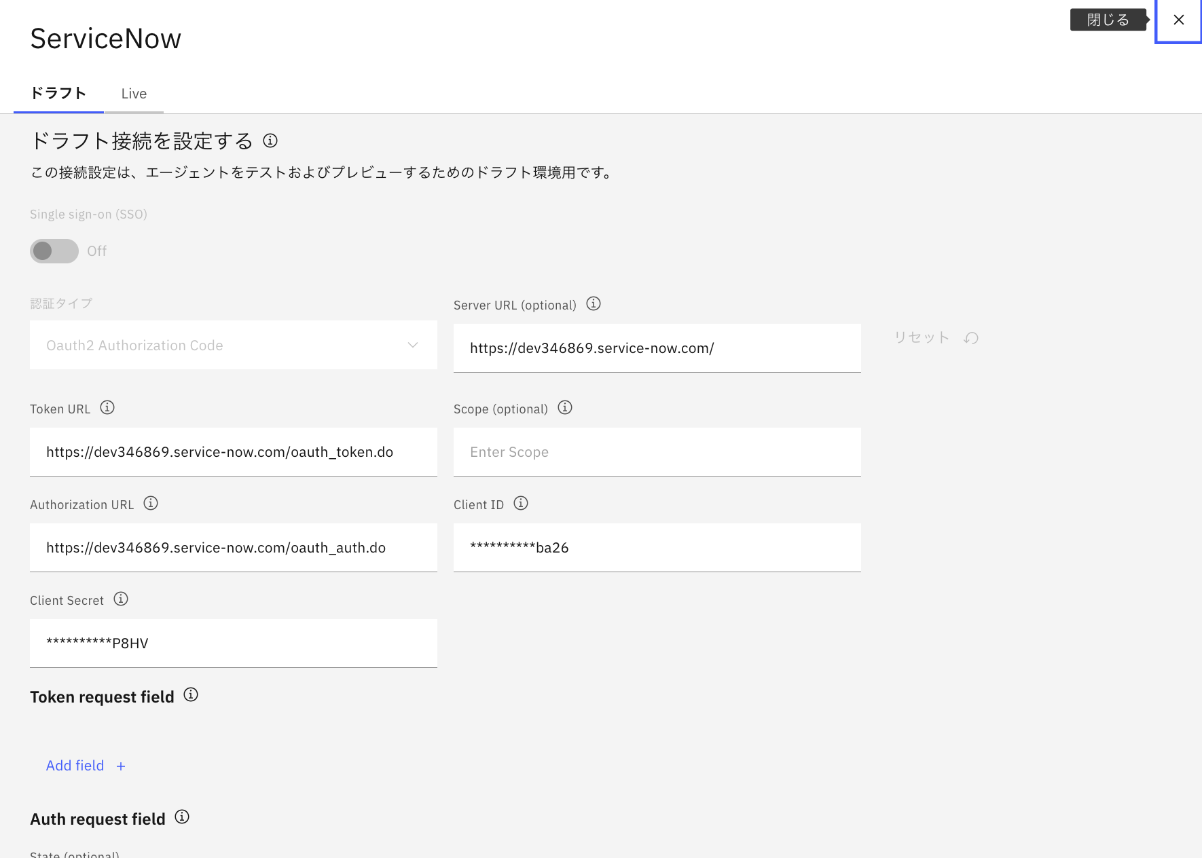Click the Server URL input field
Viewport: 1202px width, 858px height.
656,348
